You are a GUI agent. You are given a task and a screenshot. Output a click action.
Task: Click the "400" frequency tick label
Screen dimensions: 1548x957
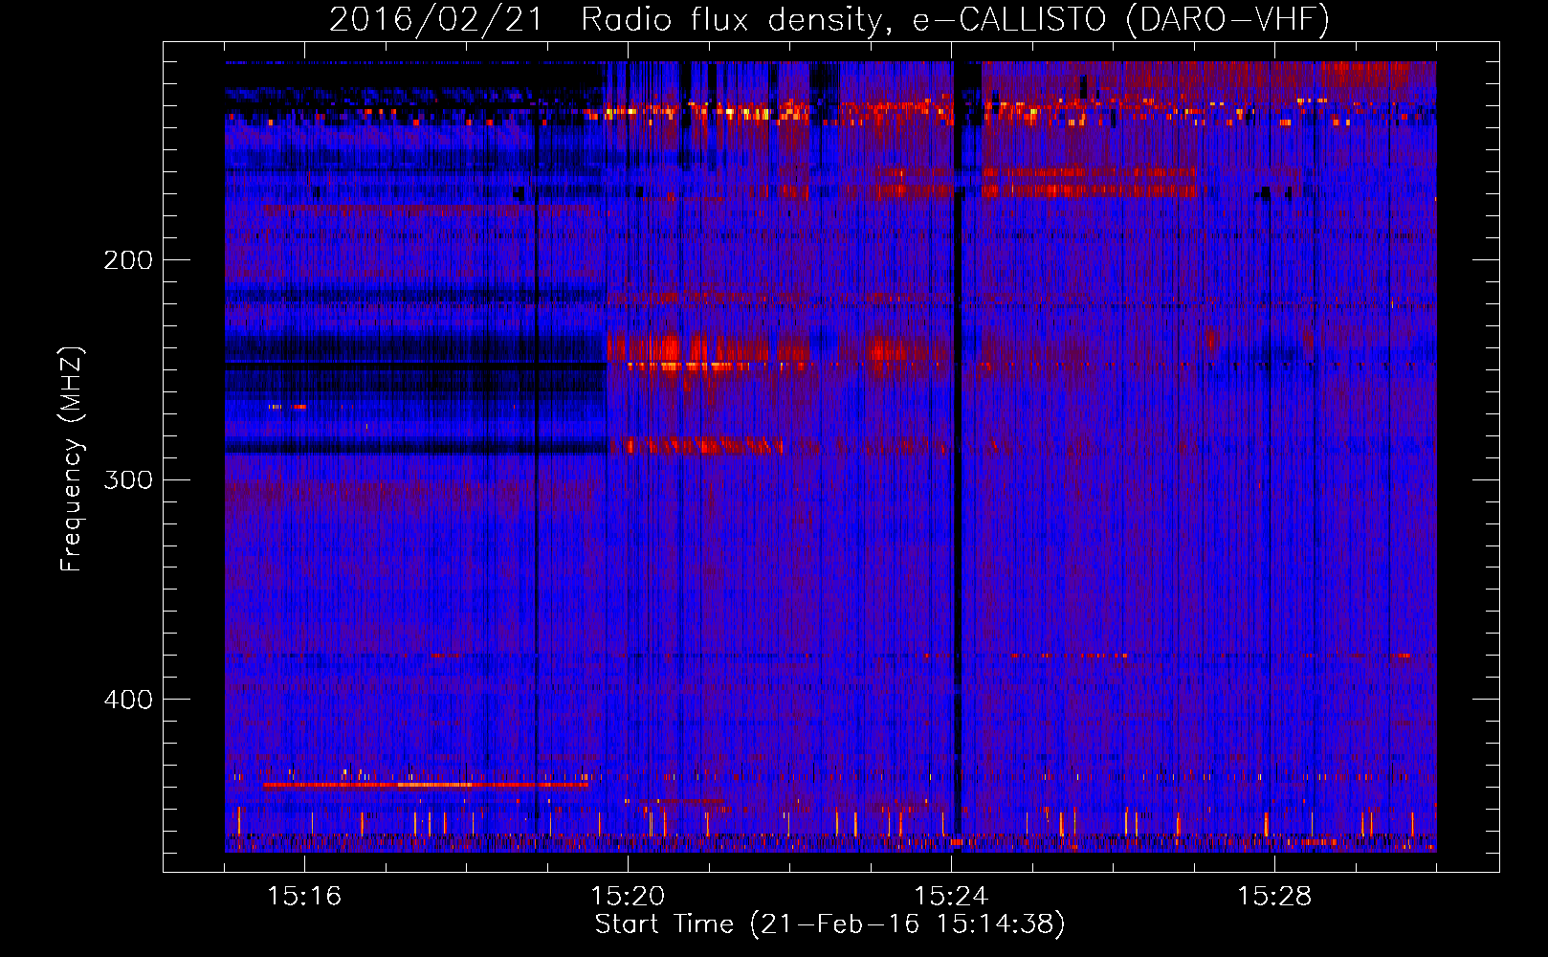coord(128,700)
